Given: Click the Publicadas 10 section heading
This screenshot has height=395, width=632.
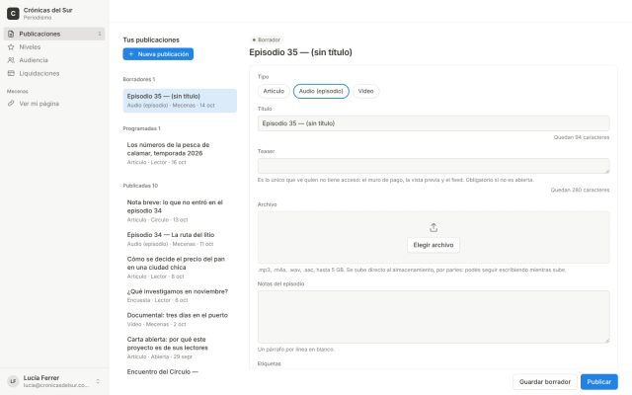Looking at the screenshot, I should (x=140, y=186).
